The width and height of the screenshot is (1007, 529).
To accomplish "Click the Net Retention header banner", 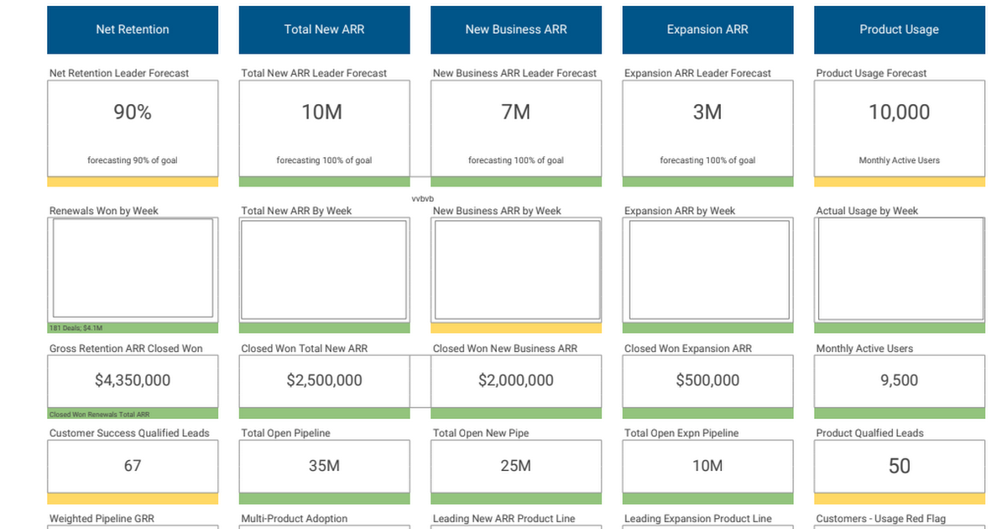I will tap(133, 29).
